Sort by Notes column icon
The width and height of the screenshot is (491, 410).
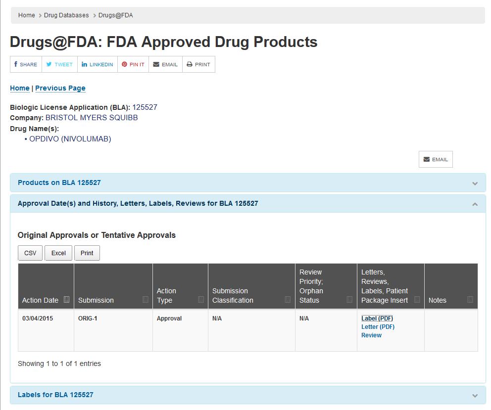(470, 300)
